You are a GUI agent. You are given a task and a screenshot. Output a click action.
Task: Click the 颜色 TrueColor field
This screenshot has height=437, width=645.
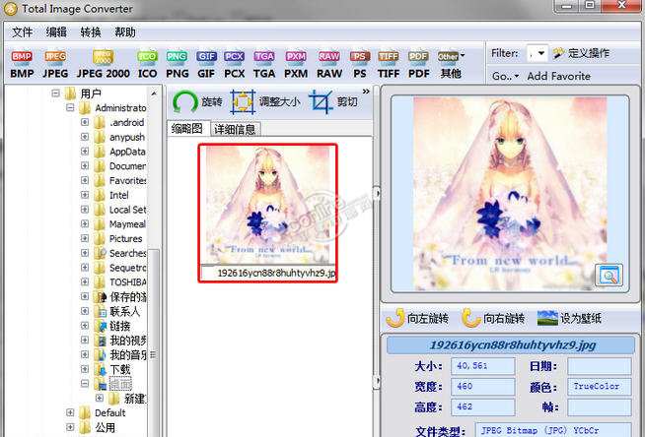[600, 387]
